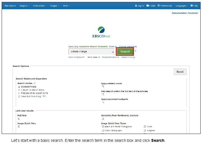The image size is (202, 151).
Task: Switch to Advanced Search
Action: point(110,57)
